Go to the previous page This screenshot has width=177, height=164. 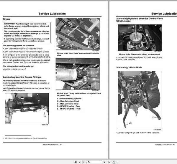coord(80,162)
